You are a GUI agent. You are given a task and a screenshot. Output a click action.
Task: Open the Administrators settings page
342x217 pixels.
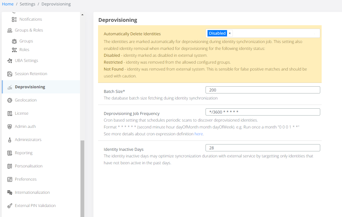click(28, 140)
